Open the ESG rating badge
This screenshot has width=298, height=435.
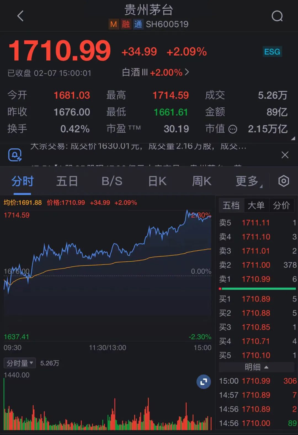272,52
